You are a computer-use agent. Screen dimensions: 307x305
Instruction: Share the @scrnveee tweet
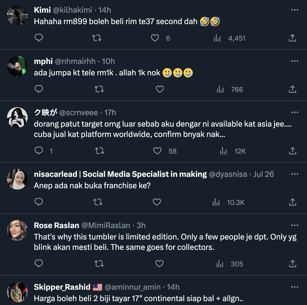point(292,151)
